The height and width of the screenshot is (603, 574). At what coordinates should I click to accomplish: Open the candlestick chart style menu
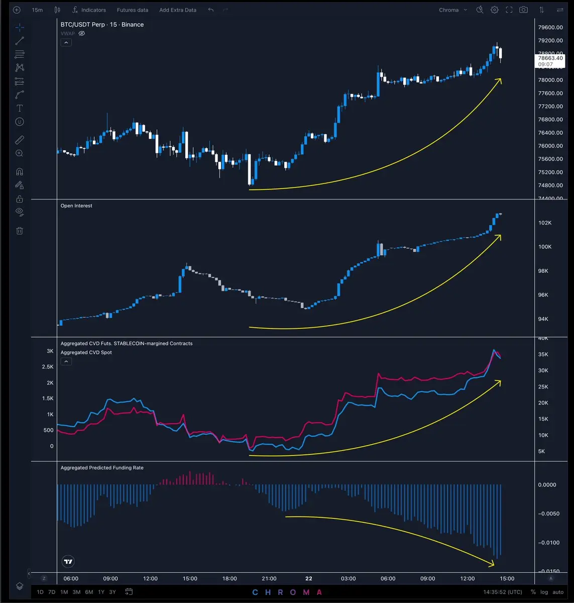pyautogui.click(x=57, y=10)
